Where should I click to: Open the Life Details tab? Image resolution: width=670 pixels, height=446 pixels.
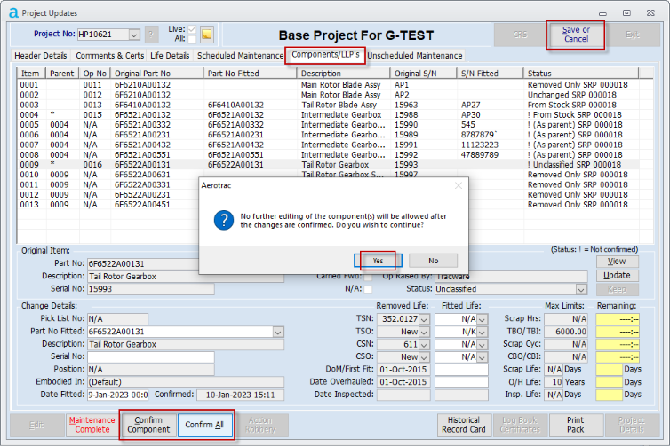click(x=170, y=56)
